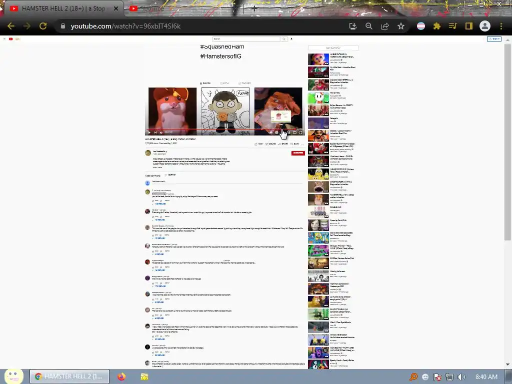Toggle the browser side panel icon

pyautogui.click(x=469, y=26)
